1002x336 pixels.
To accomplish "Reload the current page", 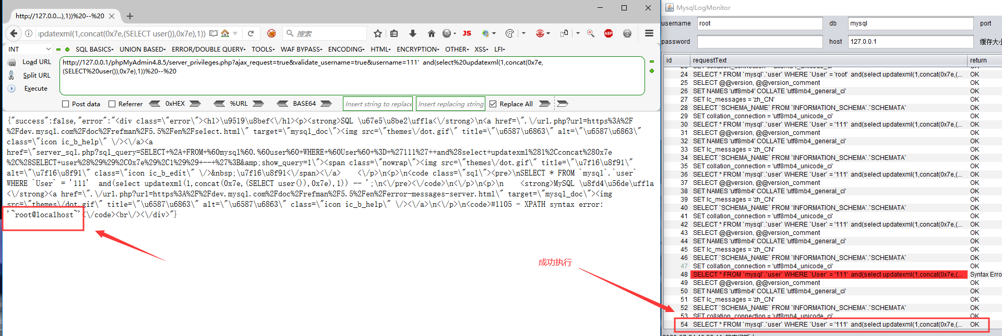I will [x=250, y=33].
